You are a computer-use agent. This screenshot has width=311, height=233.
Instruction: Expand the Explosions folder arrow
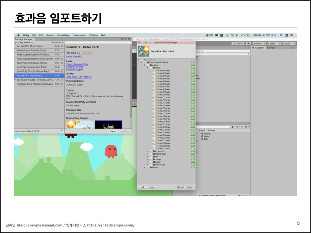pos(148,151)
